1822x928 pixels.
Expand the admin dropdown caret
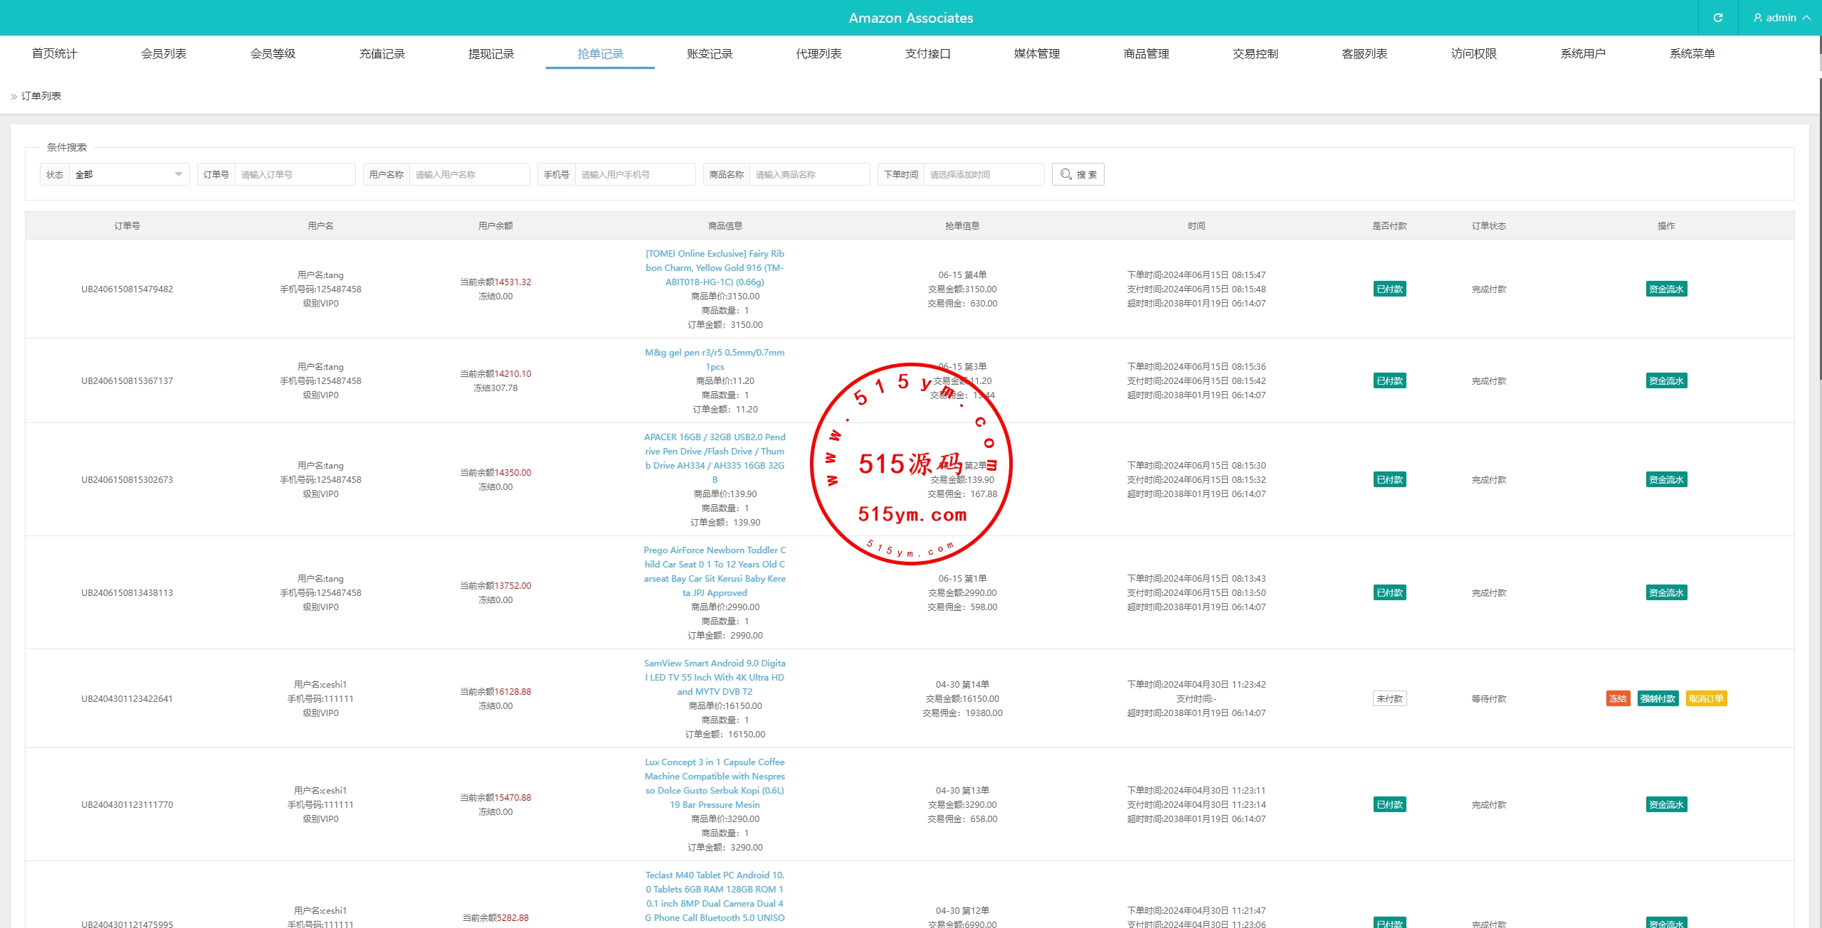pos(1806,18)
